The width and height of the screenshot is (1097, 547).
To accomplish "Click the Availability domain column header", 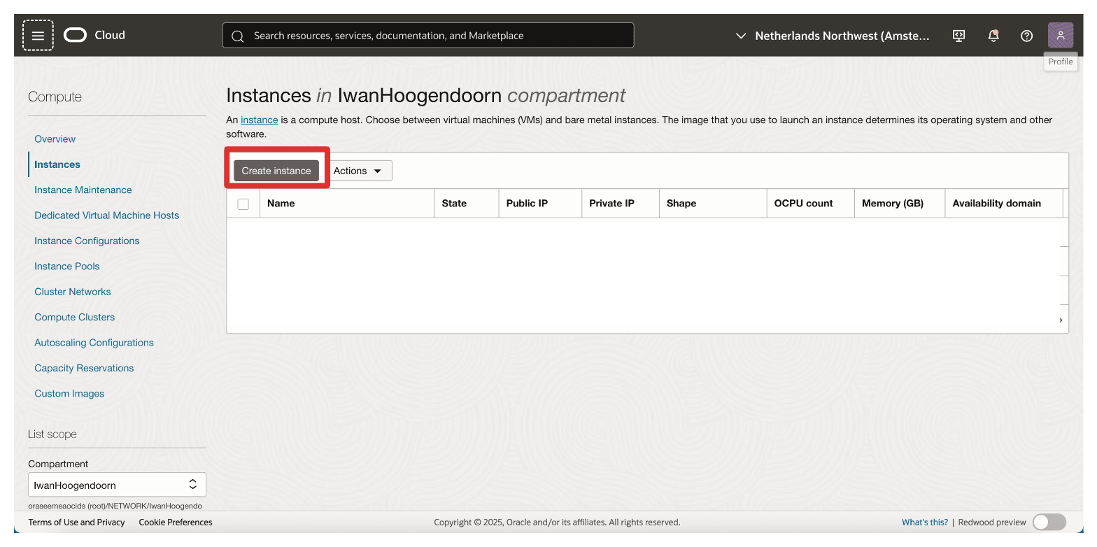I will click(x=1004, y=204).
